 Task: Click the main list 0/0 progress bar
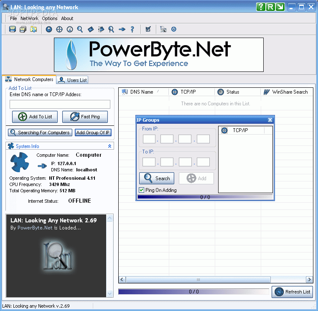(193, 291)
